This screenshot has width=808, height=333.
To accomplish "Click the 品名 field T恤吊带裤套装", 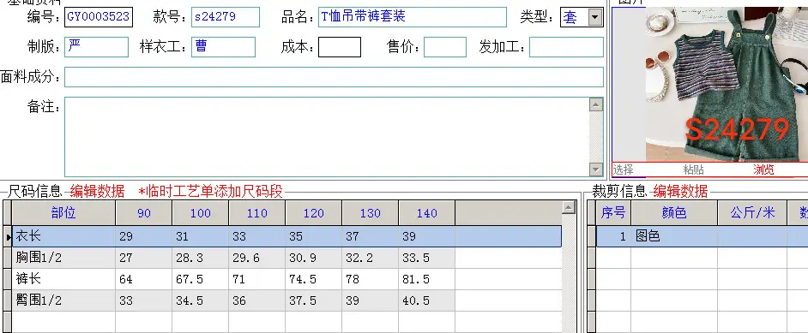I will pyautogui.click(x=413, y=17).
